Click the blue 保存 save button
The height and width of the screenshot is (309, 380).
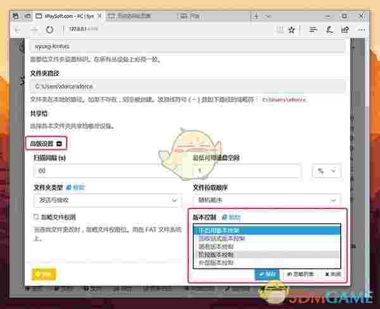[x=267, y=275]
